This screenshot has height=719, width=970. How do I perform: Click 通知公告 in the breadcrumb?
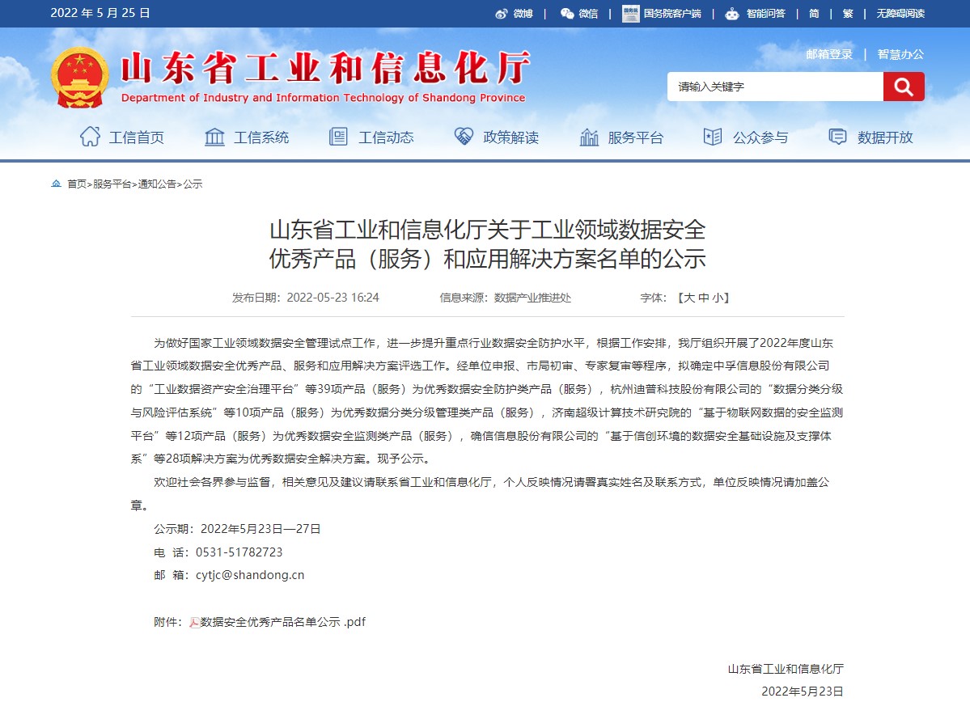tap(157, 184)
